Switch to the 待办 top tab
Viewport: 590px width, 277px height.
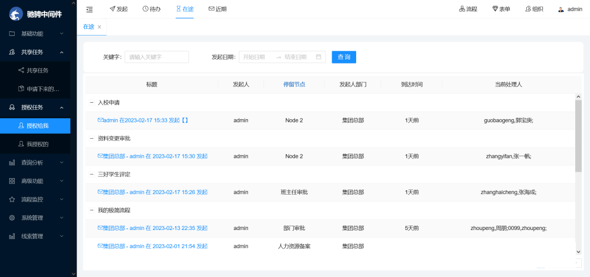pos(151,9)
